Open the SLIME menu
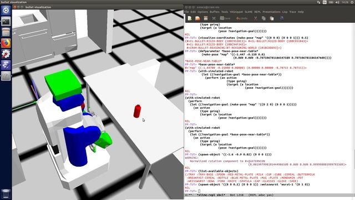The image size is (355, 200). click(x=248, y=12)
